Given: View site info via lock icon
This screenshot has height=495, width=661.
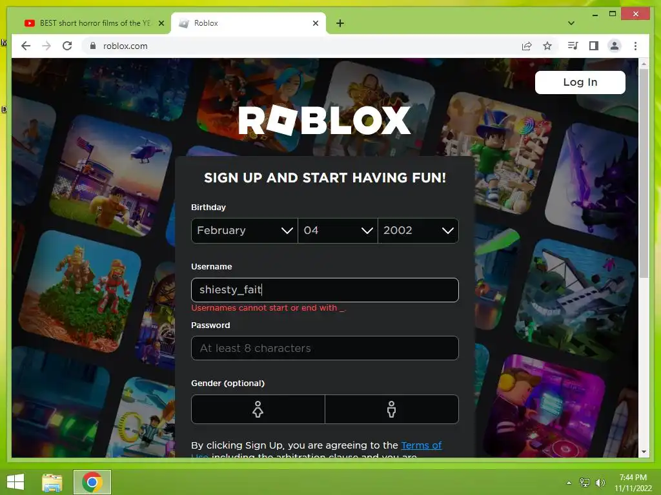Looking at the screenshot, I should click(x=93, y=46).
